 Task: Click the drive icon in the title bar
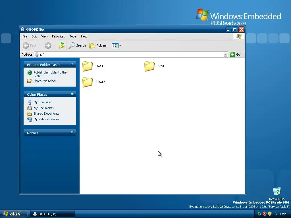pyautogui.click(x=23, y=29)
